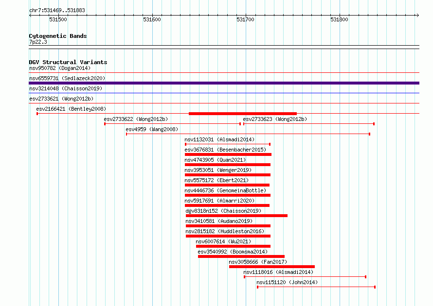
Task: Click the nsv950782 (Dogan2014) variant label
Action: 60,68
